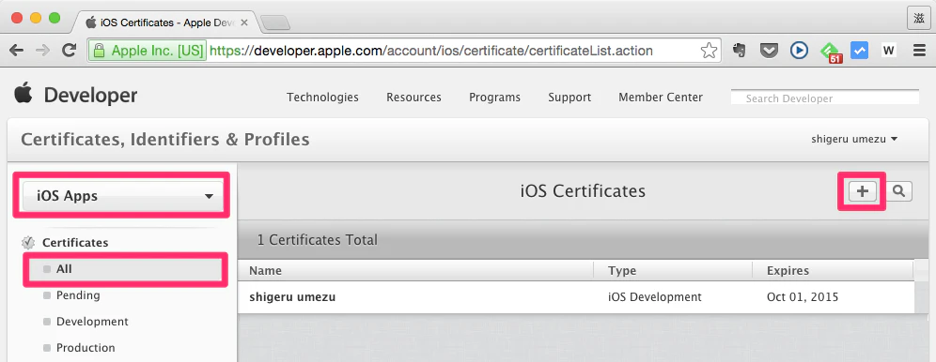Click the user profile button at top right
The width and height of the screenshot is (936, 362).
[919, 18]
